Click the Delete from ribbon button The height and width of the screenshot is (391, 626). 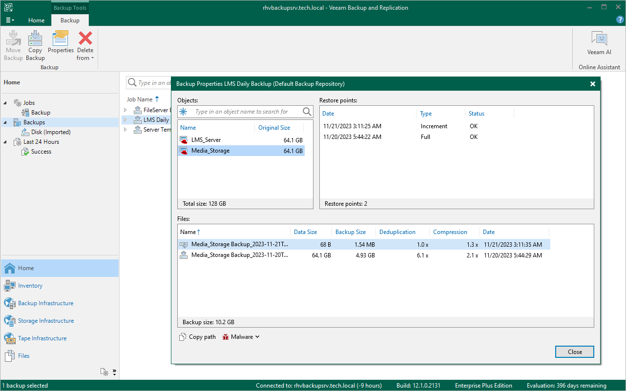pos(85,46)
